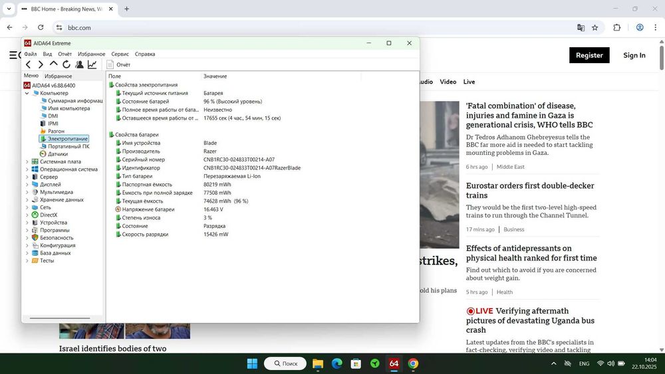Screen dimensions: 665x374
Task: Click the taskbar Поиск search box
Action: (x=285, y=363)
